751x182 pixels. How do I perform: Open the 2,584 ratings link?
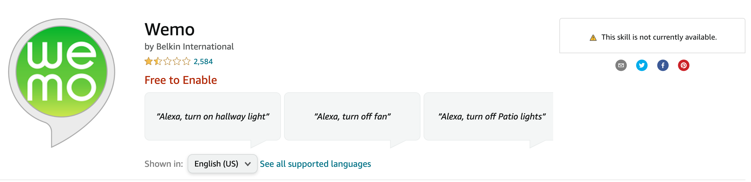coord(203,62)
